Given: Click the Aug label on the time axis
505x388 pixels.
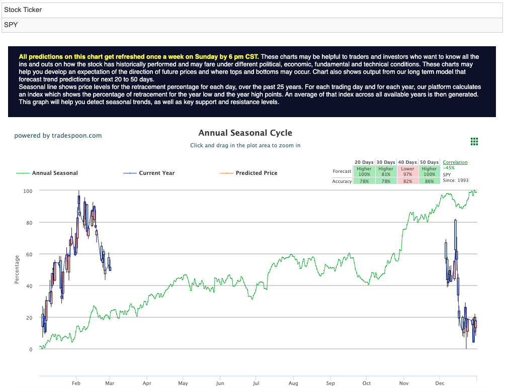Looking at the screenshot, I should (x=293, y=383).
